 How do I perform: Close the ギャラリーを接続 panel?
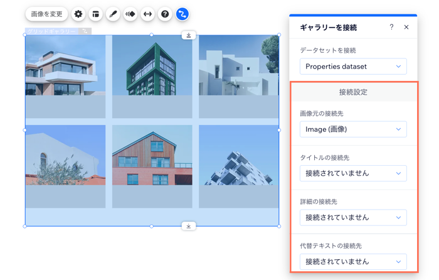406,27
